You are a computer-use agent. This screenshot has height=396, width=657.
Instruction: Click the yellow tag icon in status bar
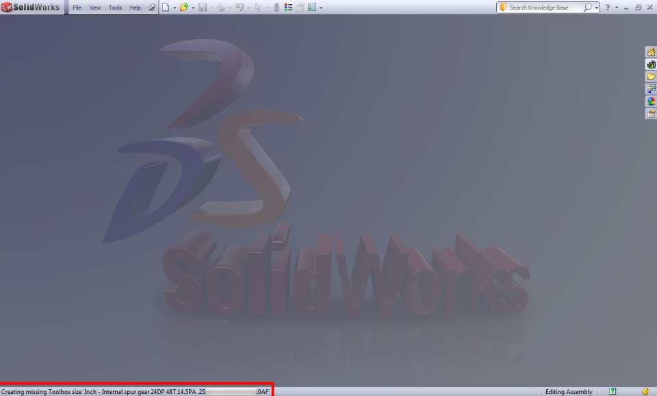coord(645,391)
